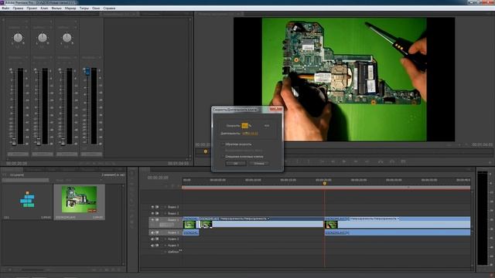Enable the reverse speed checkbox

223,144
